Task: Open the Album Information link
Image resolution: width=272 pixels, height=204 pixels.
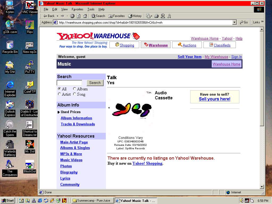Action: [76, 118]
